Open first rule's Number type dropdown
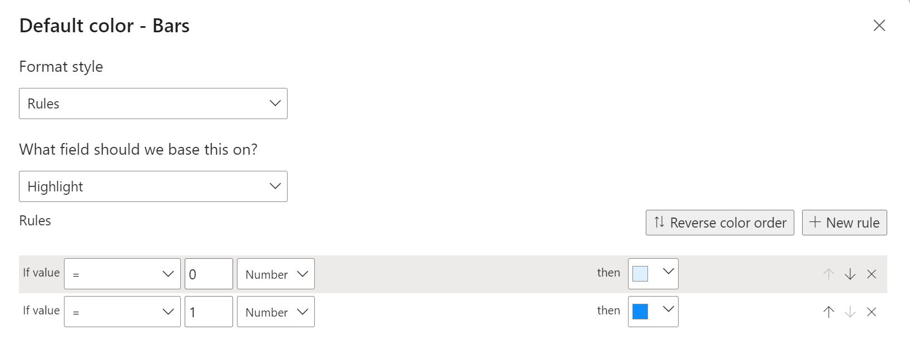 click(276, 274)
